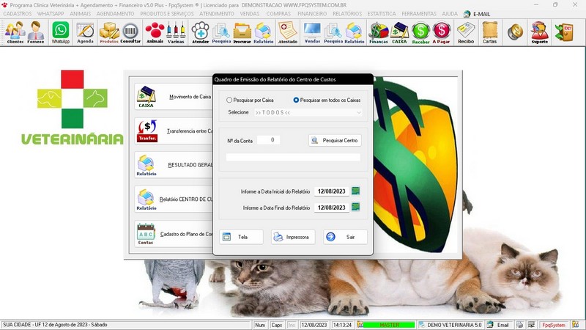Open the Vacinas syringes icon

[x=176, y=32]
